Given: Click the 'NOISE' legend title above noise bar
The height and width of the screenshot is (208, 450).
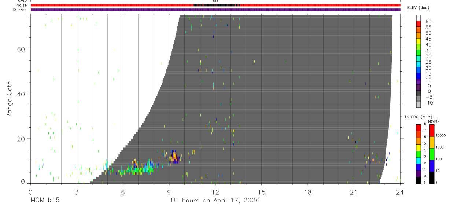Looking at the screenshot, I should [x=434, y=121].
